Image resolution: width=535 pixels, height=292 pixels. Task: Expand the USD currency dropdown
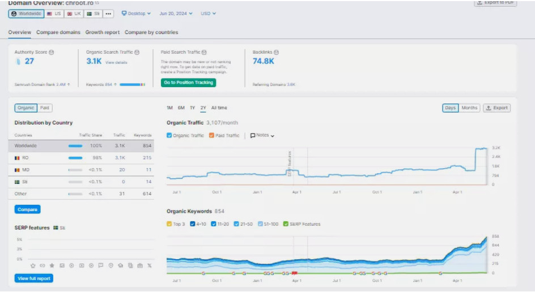[x=208, y=14]
